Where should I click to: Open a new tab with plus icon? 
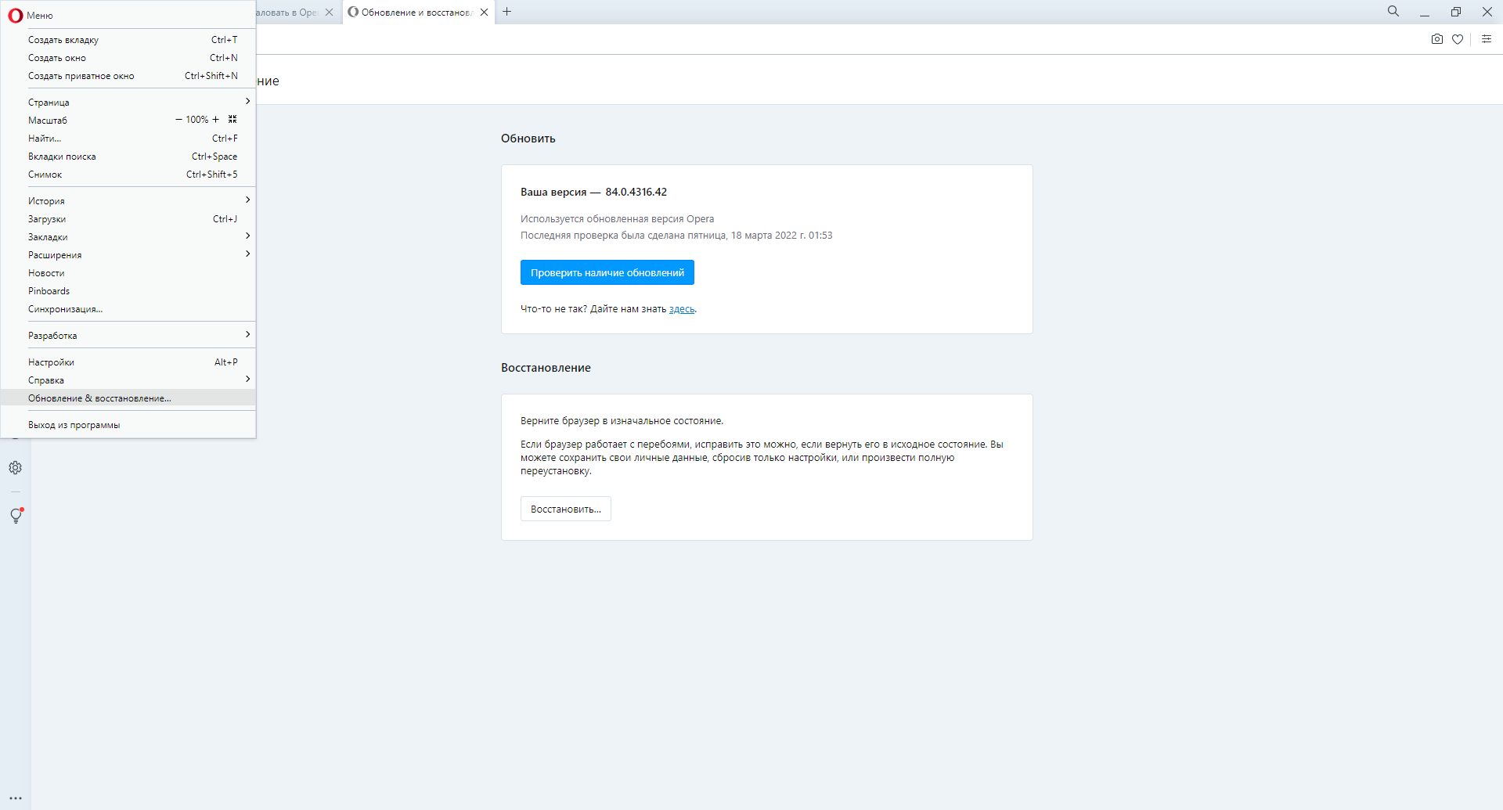coord(507,12)
